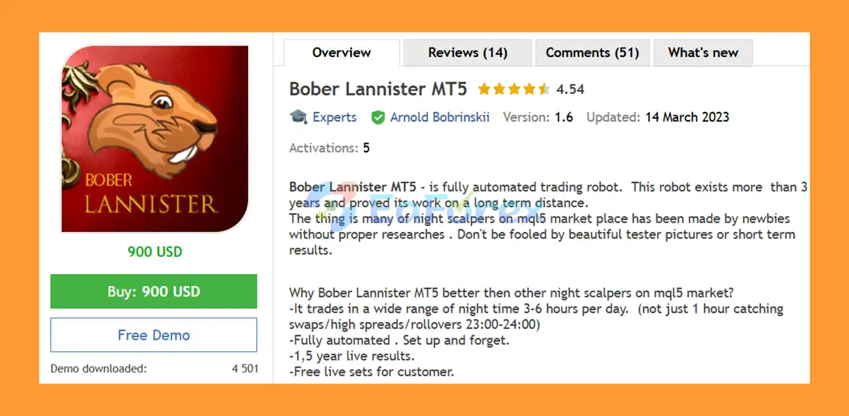Click the Activations count value
The width and height of the screenshot is (849, 416).
[x=367, y=148]
